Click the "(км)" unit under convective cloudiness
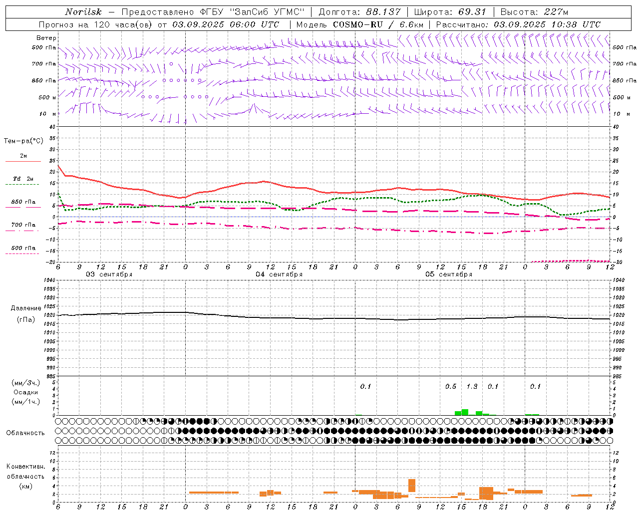This screenshot has width=639, height=511. [x=25, y=486]
